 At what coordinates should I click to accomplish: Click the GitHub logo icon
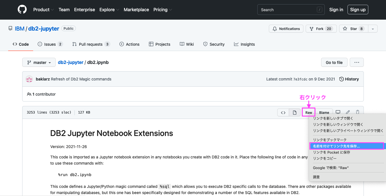[22, 10]
